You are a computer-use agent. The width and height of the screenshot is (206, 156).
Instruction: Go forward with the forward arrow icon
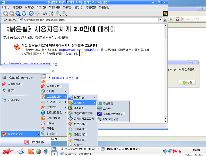point(12,13)
